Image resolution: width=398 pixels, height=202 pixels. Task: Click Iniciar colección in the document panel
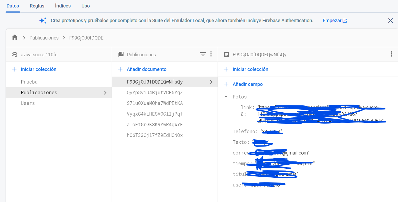(x=250, y=69)
